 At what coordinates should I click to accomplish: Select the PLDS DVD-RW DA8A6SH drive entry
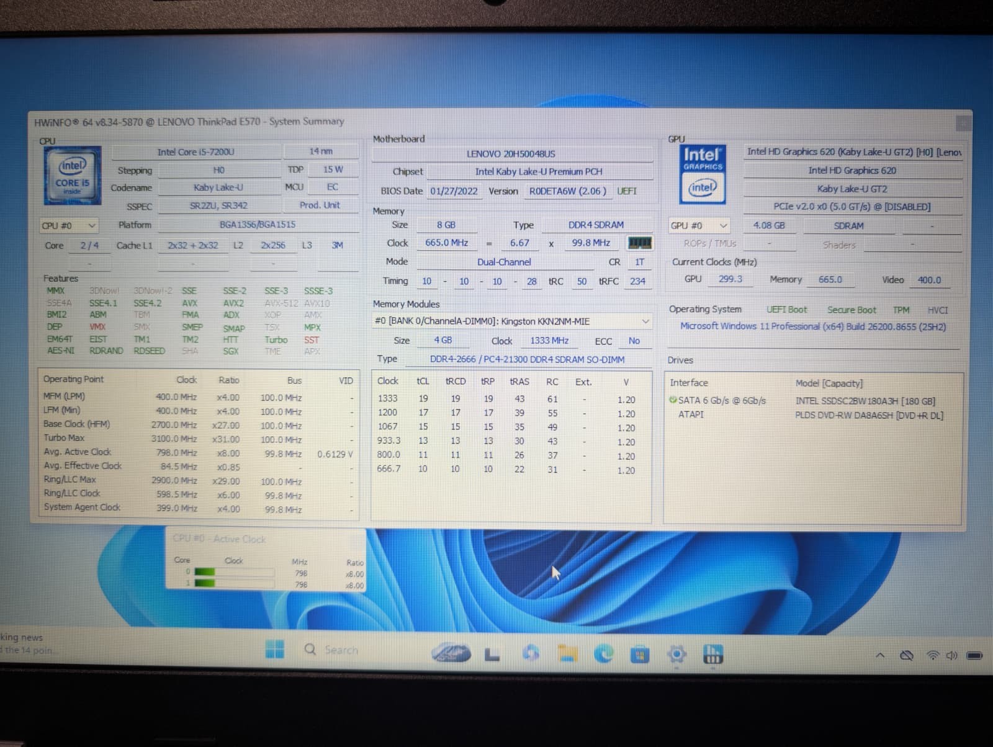pyautogui.click(x=813, y=414)
